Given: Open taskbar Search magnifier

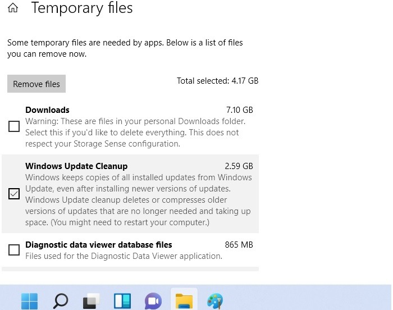Looking at the screenshot, I should click(x=61, y=300).
